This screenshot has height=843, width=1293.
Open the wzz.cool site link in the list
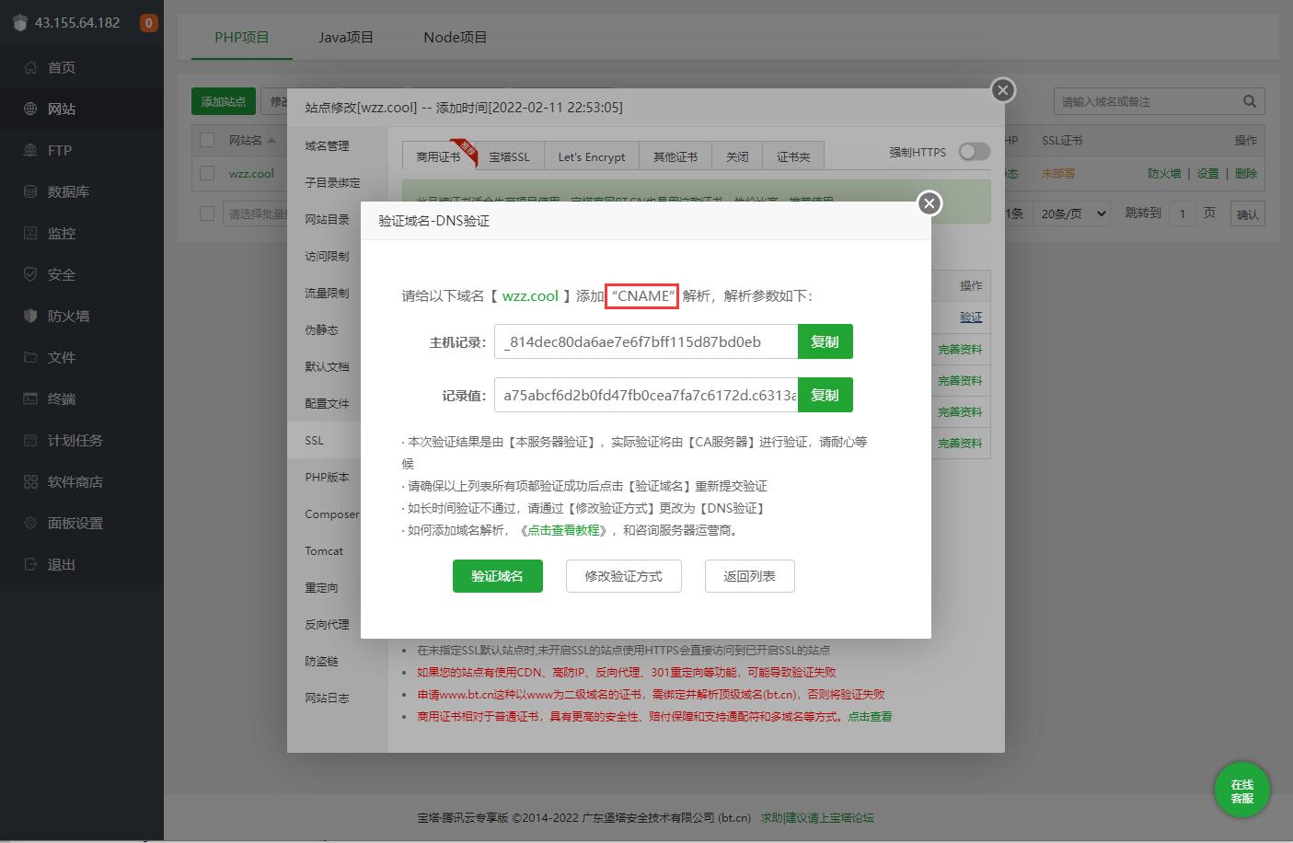click(251, 173)
